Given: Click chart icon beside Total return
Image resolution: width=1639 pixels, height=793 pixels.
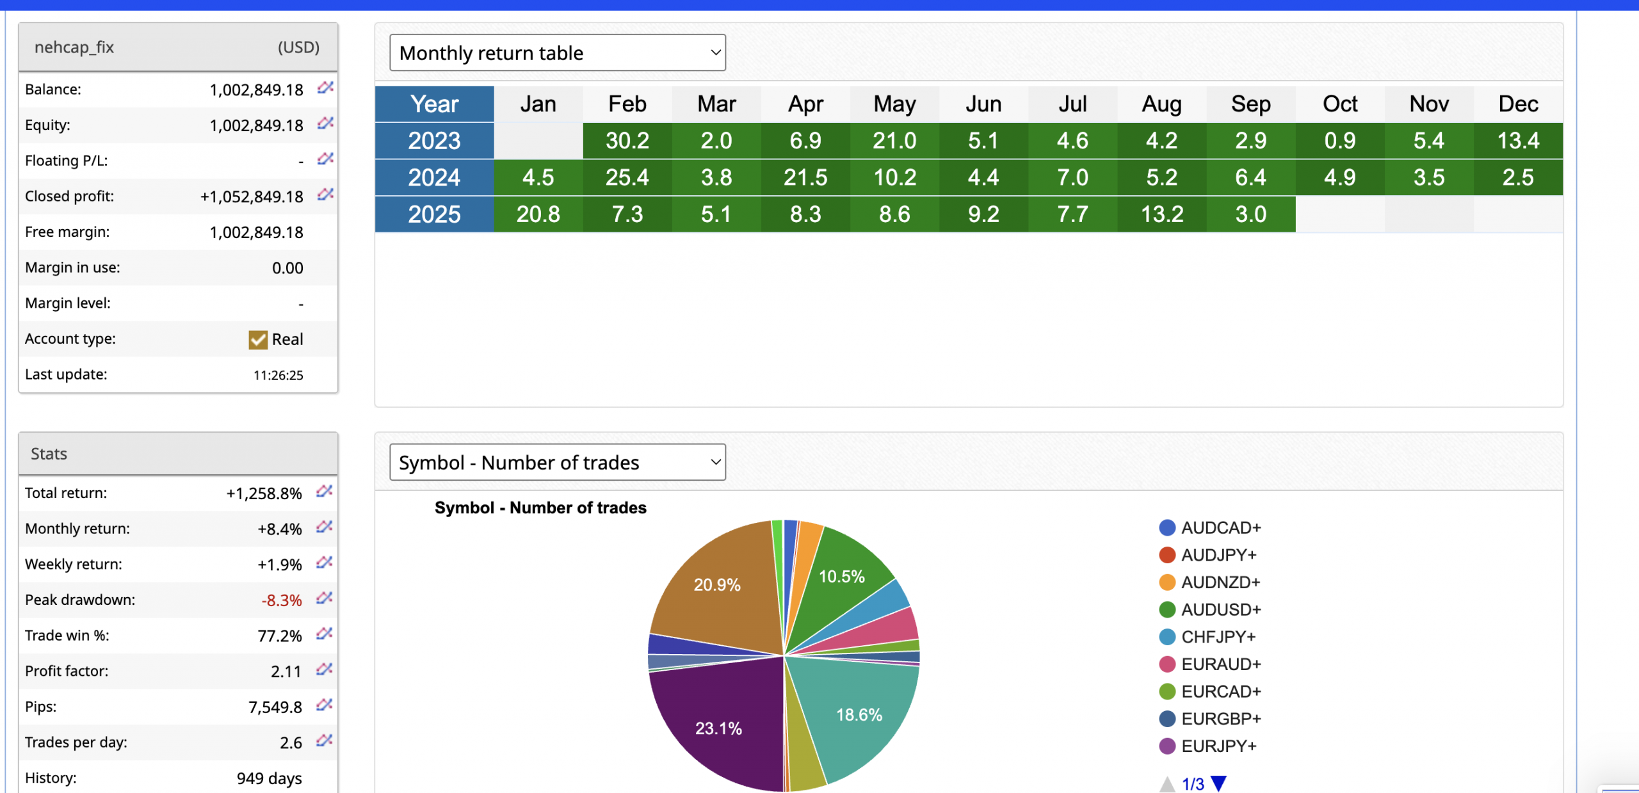Looking at the screenshot, I should tap(324, 492).
